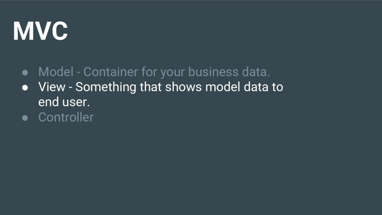The width and height of the screenshot is (382, 215).
Task: Click the word that in View line
Action: click(x=151, y=87)
